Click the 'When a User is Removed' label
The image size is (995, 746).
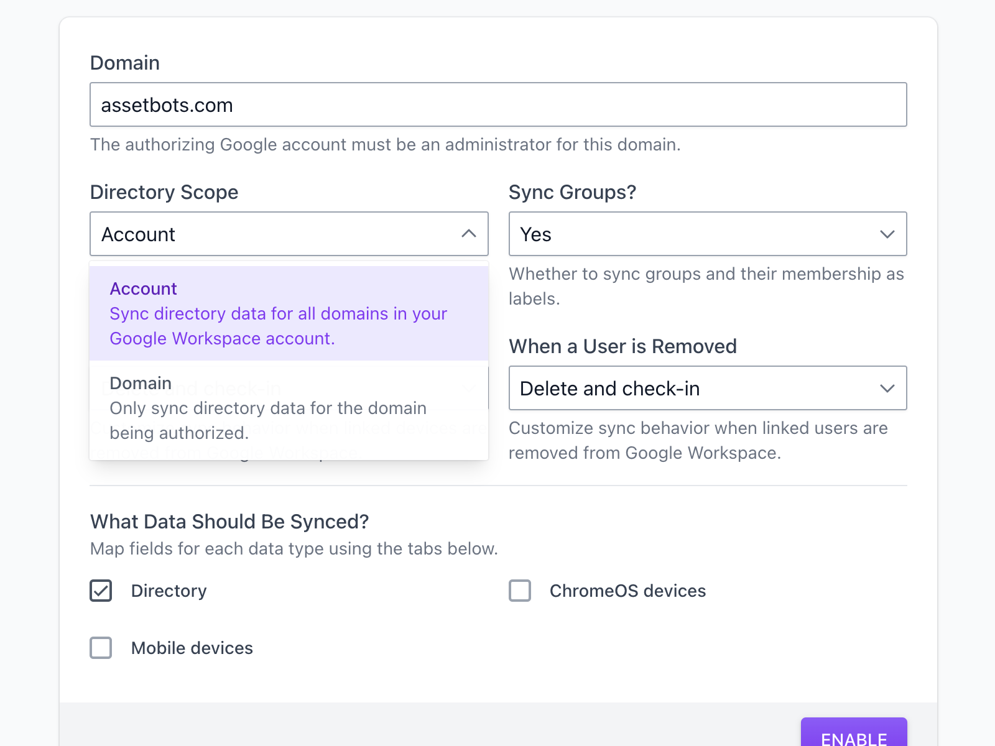point(622,346)
